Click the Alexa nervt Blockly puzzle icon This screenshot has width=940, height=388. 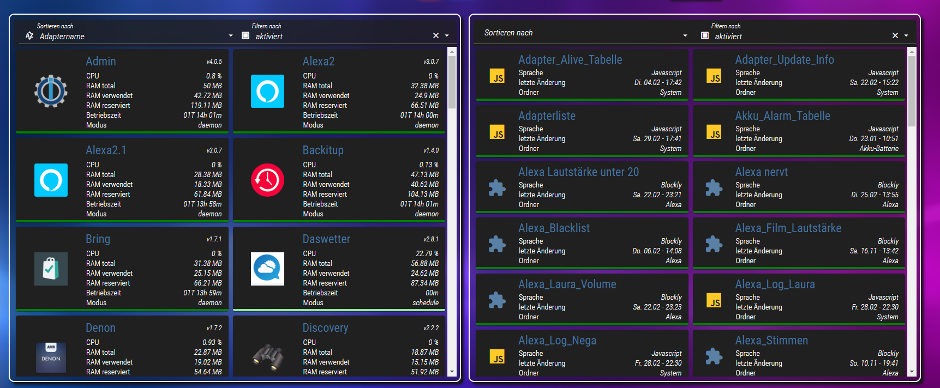click(x=714, y=188)
